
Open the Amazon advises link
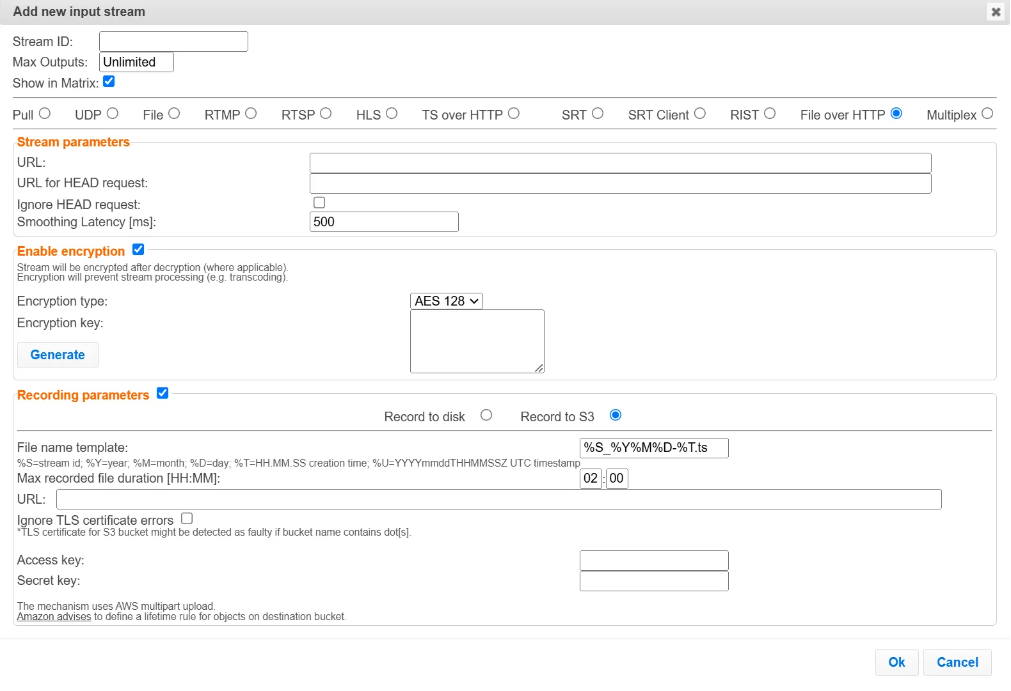point(54,617)
